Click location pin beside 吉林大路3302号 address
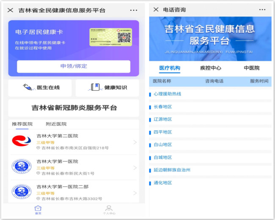Screen dimensions: 275x220 pyautogui.click(x=38, y=199)
